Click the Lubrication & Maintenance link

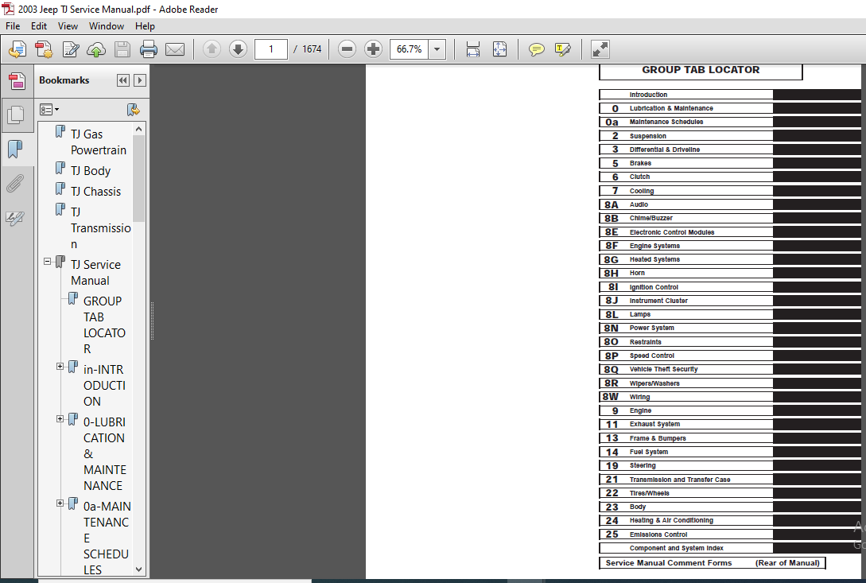pyautogui.click(x=686, y=108)
